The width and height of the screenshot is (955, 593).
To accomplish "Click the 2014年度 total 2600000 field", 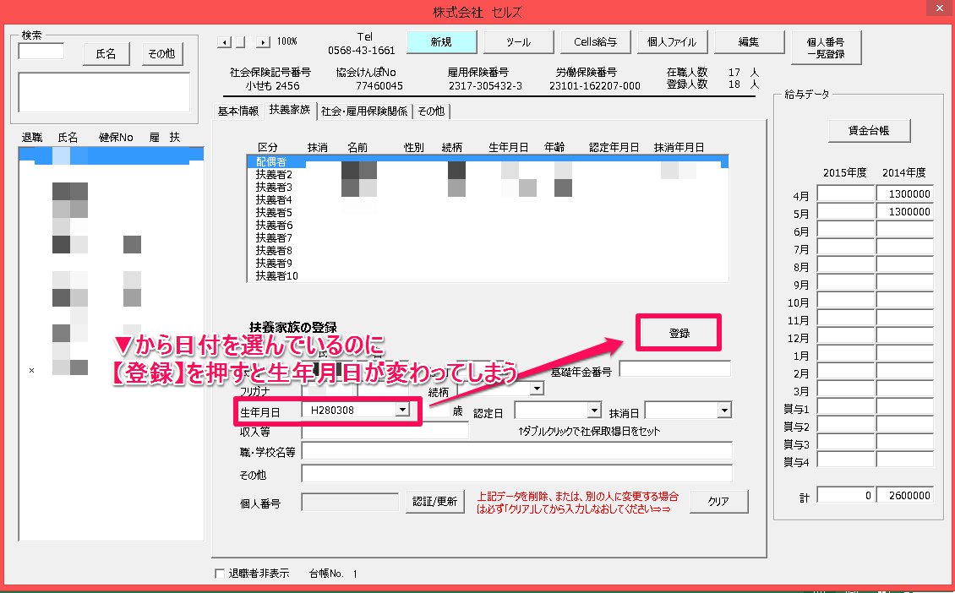I will click(904, 495).
